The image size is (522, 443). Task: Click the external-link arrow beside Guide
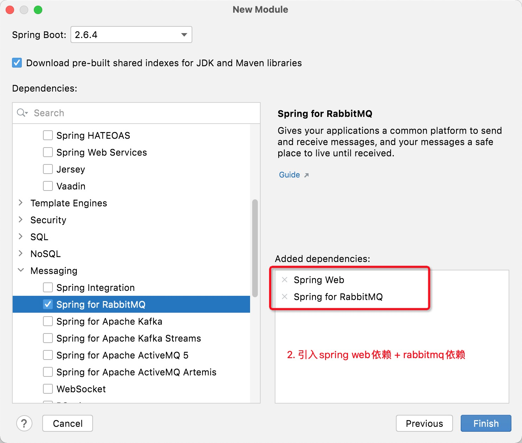306,175
